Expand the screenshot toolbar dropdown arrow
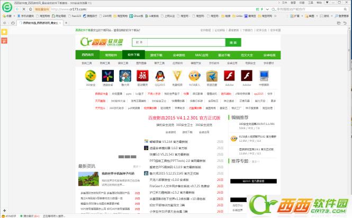Screen dimensions: 352x218 (317, 16)
